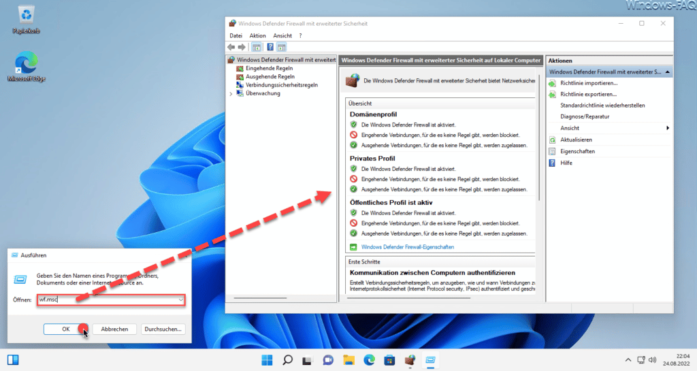Click Richtlinie exportieren action

[588, 94]
